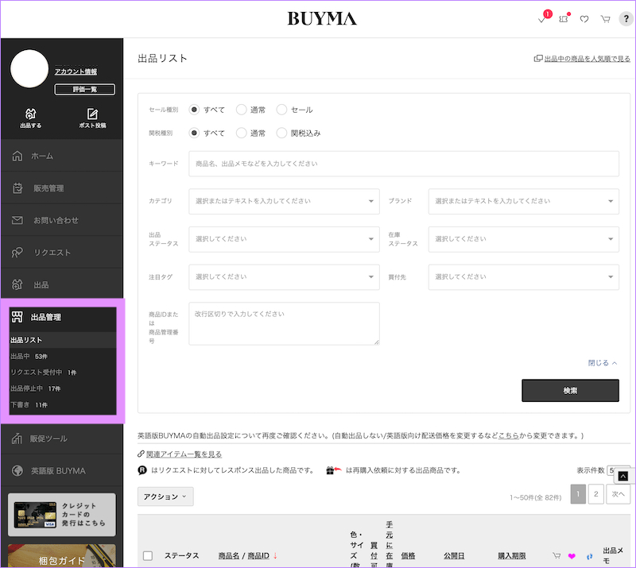Open the ブランド dropdown
This screenshot has width=636, height=568.
click(523, 201)
